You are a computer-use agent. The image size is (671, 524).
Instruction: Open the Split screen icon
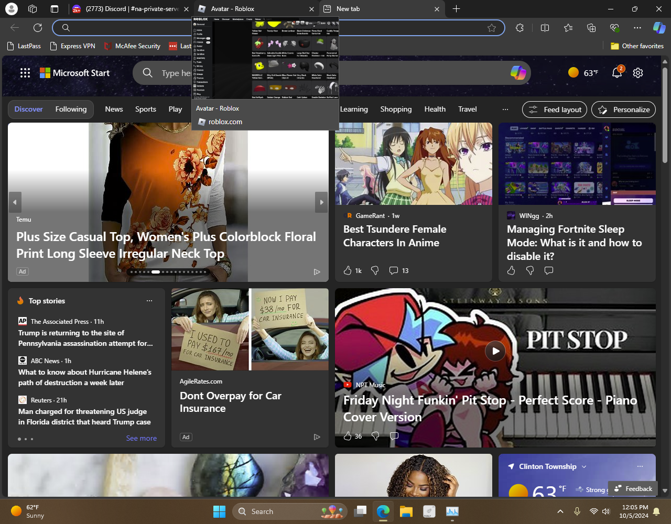point(545,28)
